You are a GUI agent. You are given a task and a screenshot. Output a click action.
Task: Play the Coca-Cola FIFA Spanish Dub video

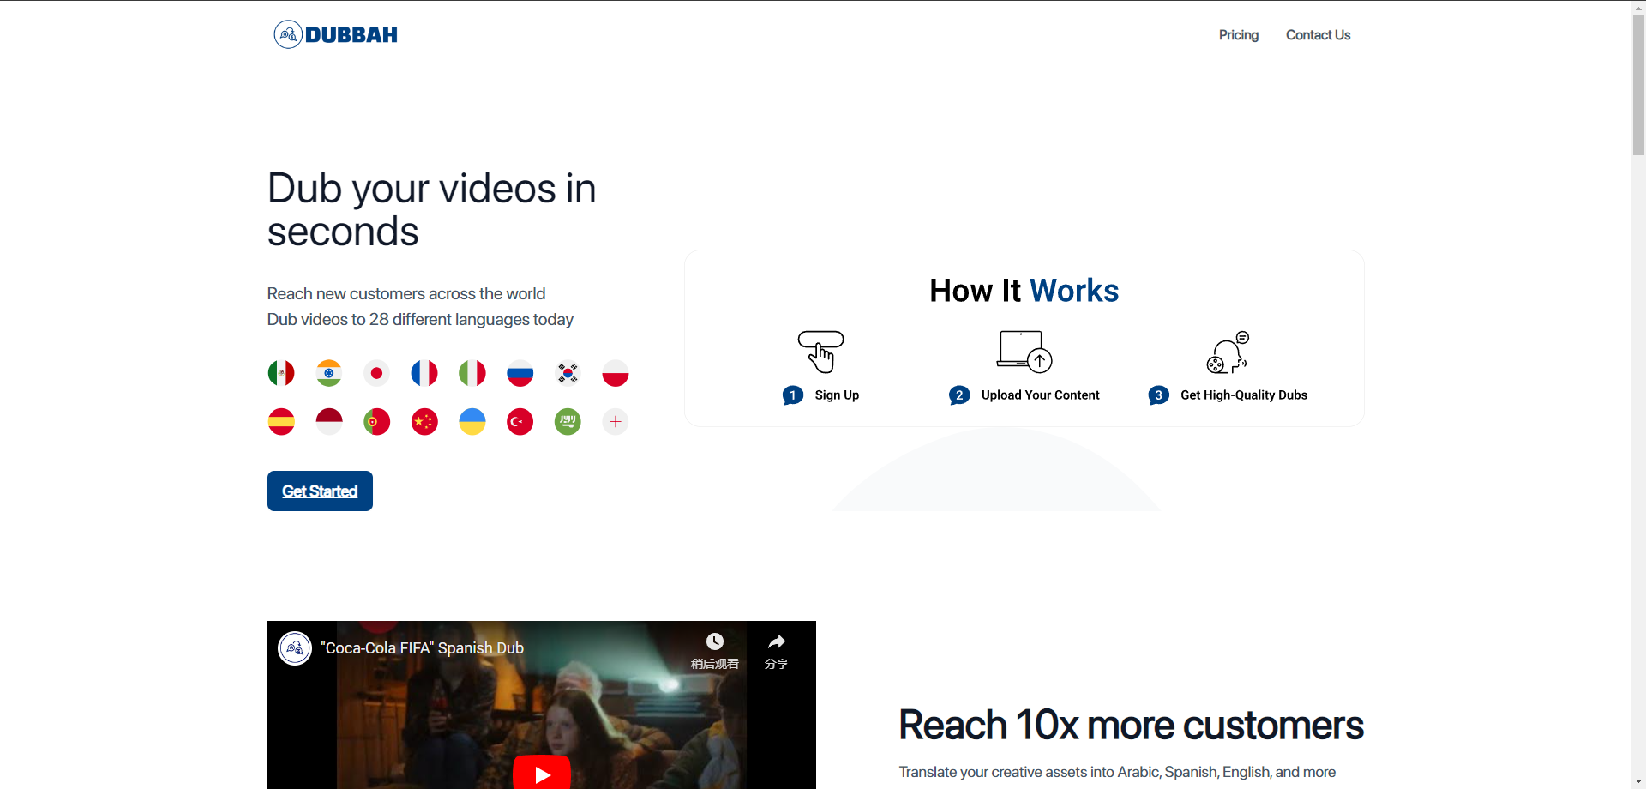542,773
